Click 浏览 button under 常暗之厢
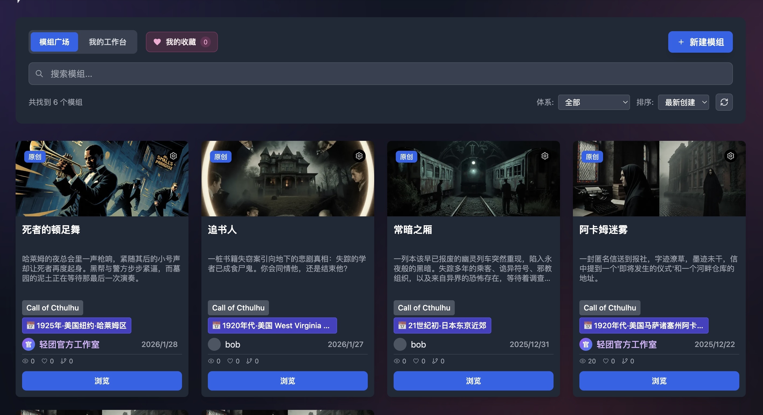 pos(473,381)
